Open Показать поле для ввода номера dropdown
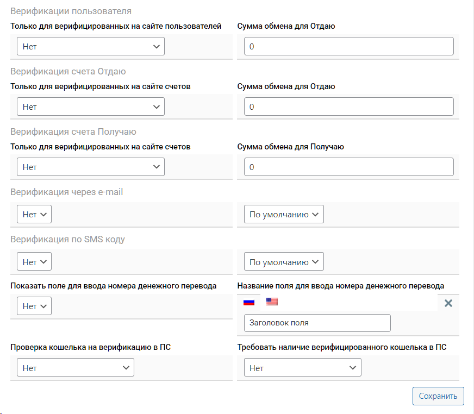 pos(34,306)
